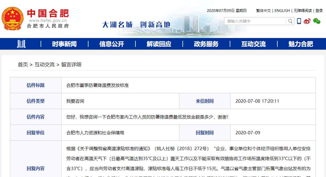Click the 回复单位 label cell
The height and width of the screenshot is (177, 326).
point(36,133)
